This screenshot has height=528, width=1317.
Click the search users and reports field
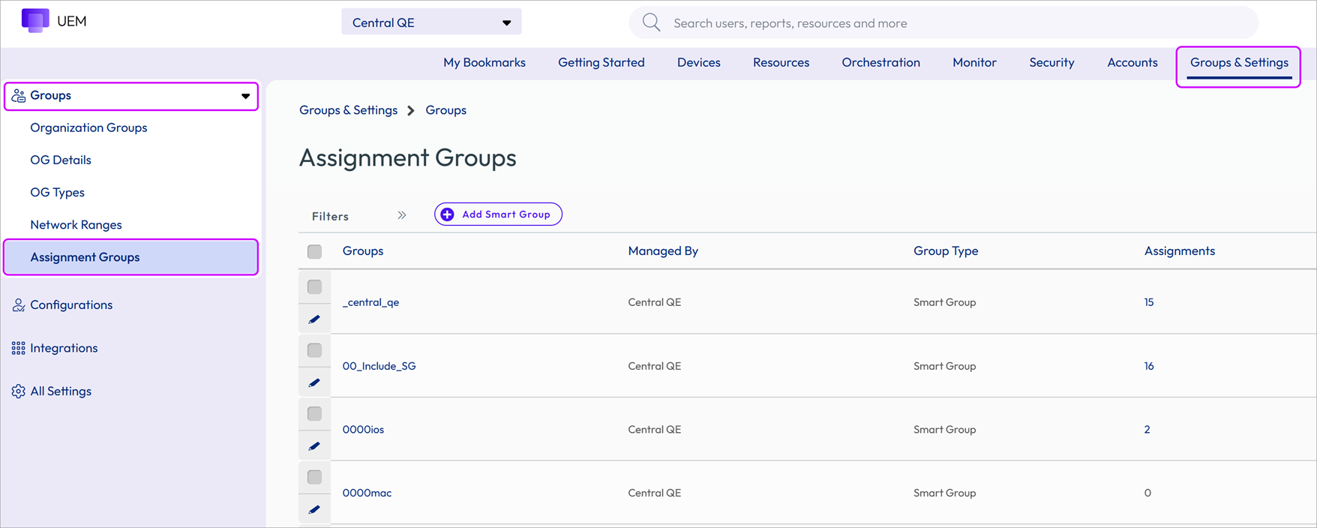(943, 22)
